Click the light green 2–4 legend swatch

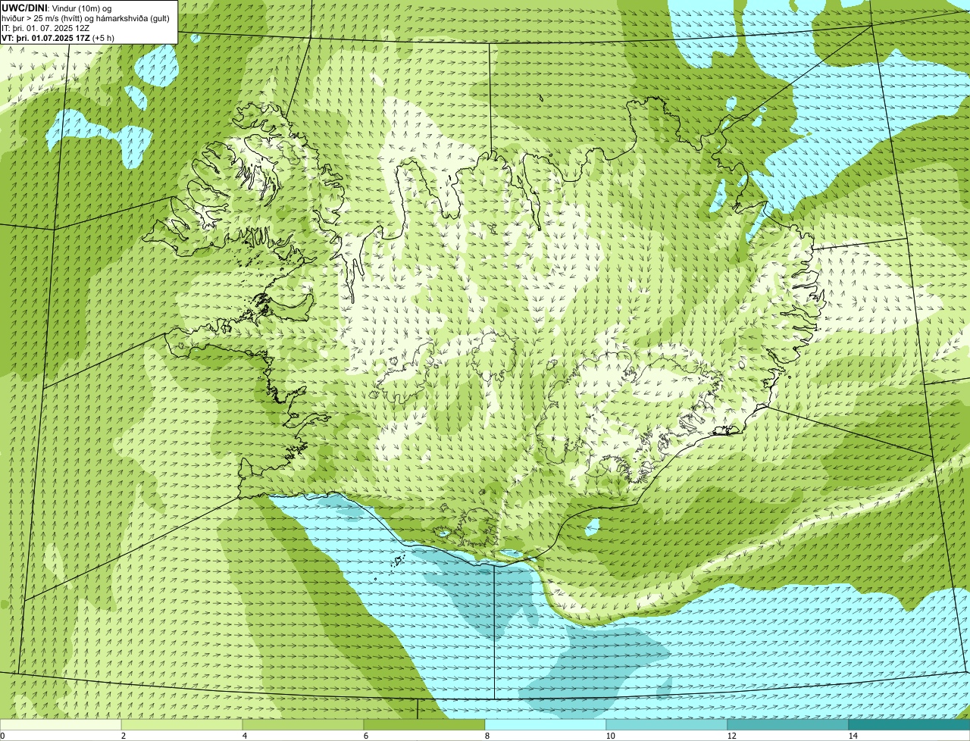(x=182, y=725)
